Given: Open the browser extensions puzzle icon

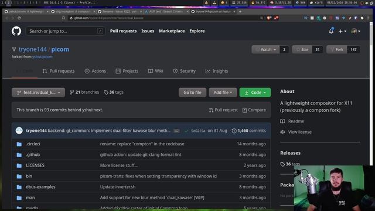Looking at the screenshot, I should [362, 18].
